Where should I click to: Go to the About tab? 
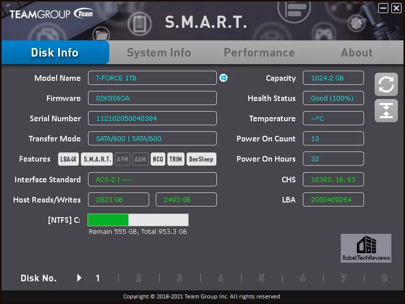click(356, 53)
